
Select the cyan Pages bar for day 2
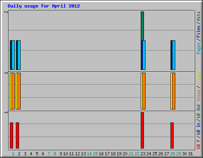click(19, 55)
